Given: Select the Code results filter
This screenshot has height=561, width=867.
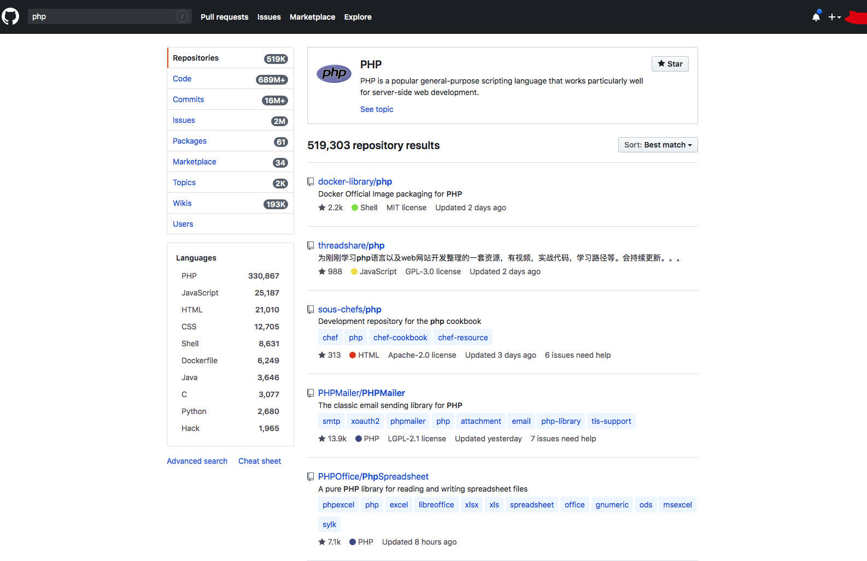Looking at the screenshot, I should pyautogui.click(x=231, y=79).
